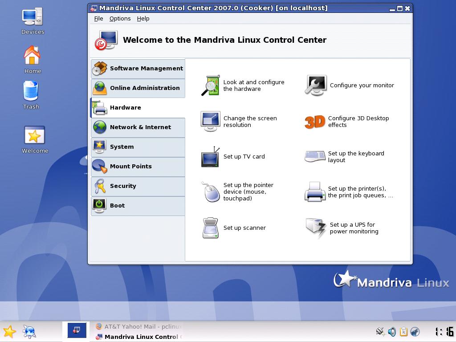Screen dimensions: 456x342
Task: Select the Security tab
Action: coord(138,186)
